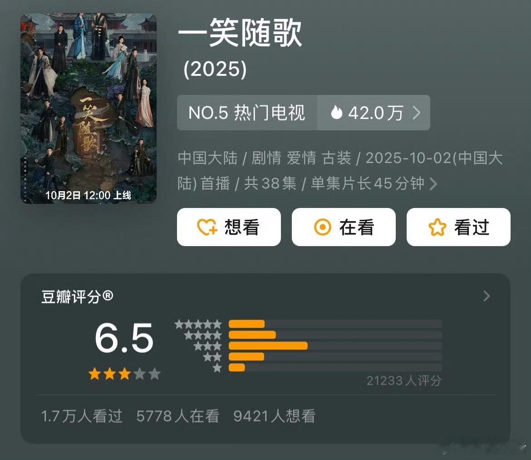Expand show details after 单集片长45分钟
Screen dimensions: 531x460
point(433,184)
